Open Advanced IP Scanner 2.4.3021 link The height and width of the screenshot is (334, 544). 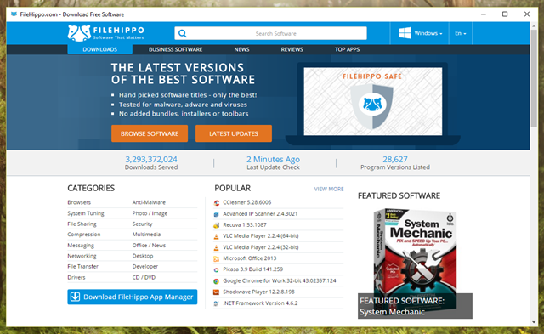click(x=260, y=214)
